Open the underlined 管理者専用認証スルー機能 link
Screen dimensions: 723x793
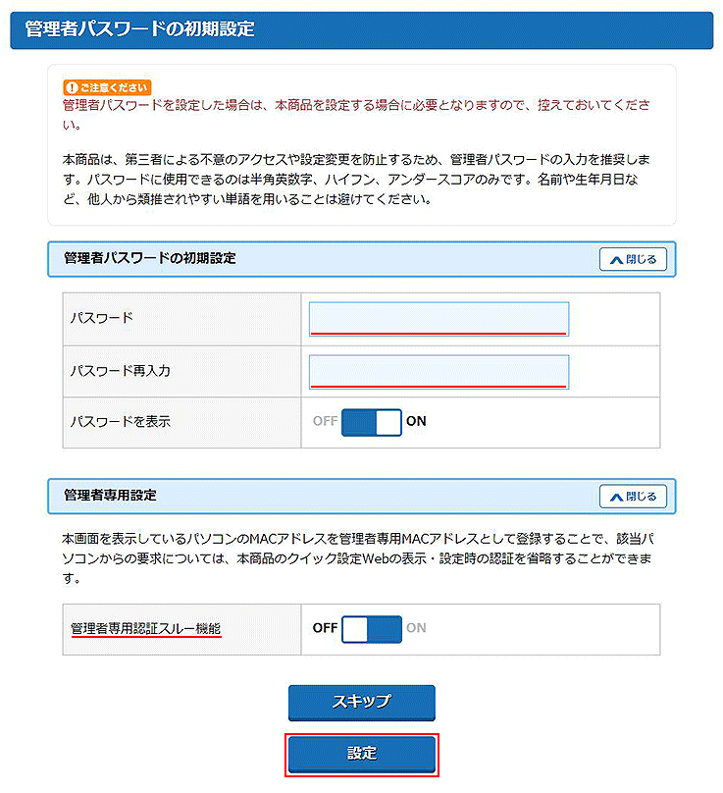click(146, 628)
